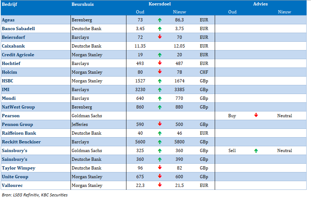
Task: Click Koersdoel up arrow in Sainsbury's Goldman Sachs row
Action: [x=159, y=151]
